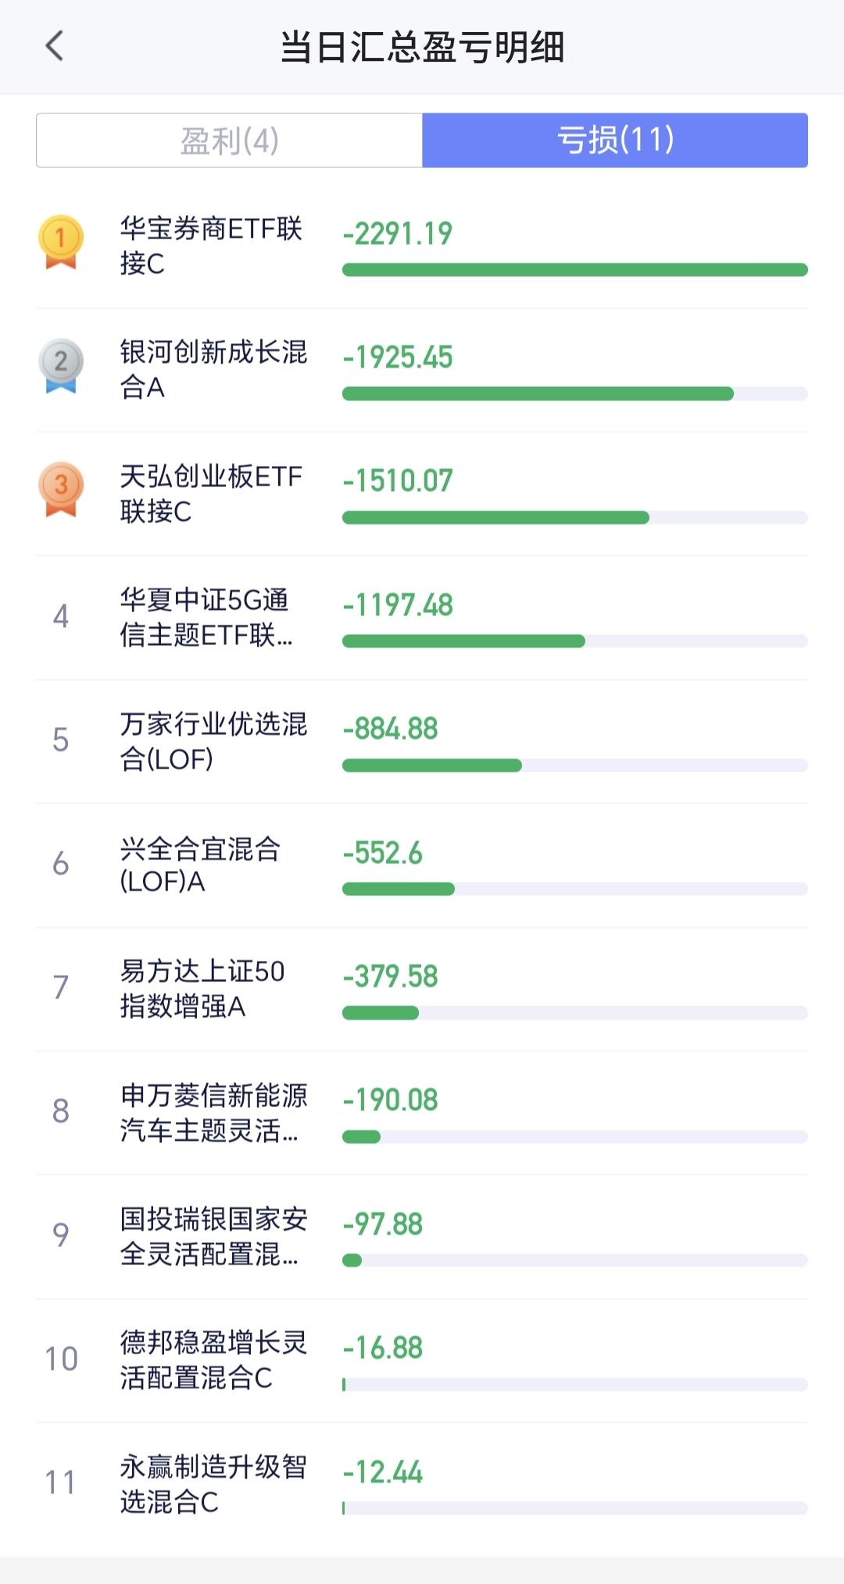This screenshot has width=844, height=1584.
Task: Switch to the 盈利(4) tab
Action: click(x=229, y=141)
